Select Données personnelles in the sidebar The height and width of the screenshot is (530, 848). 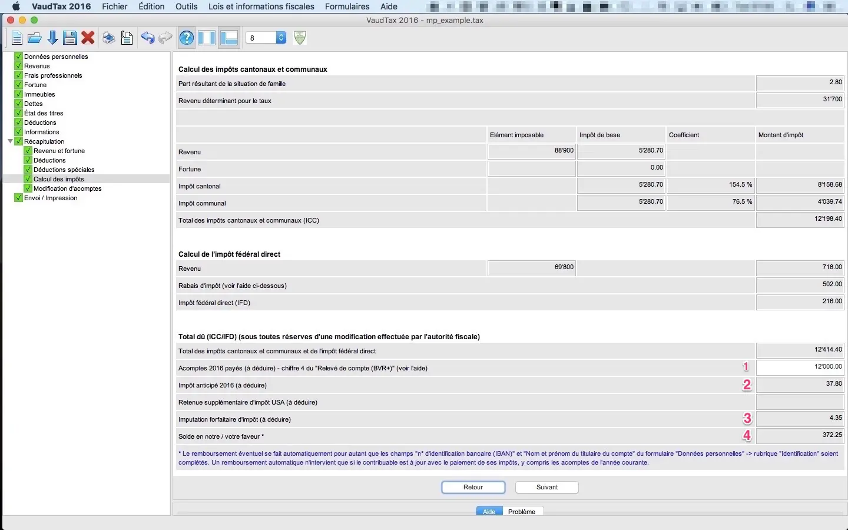click(x=56, y=57)
